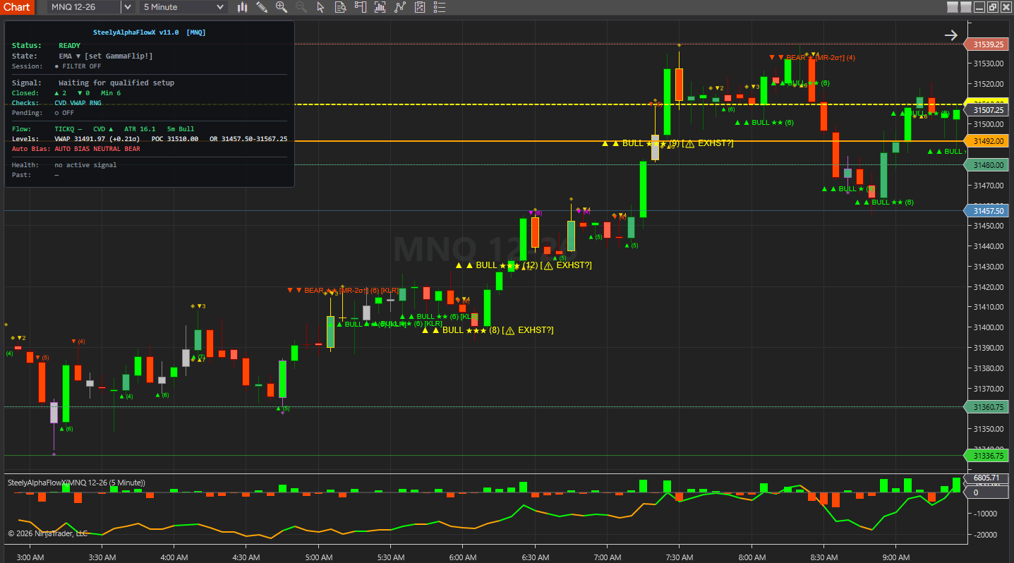Click the POC 31510.00 level text
The height and width of the screenshot is (563, 1014).
(175, 139)
